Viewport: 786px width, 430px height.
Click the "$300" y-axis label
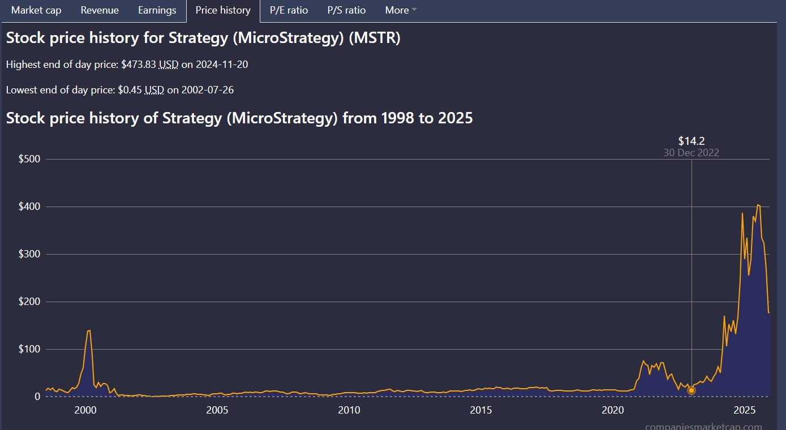[x=29, y=254]
